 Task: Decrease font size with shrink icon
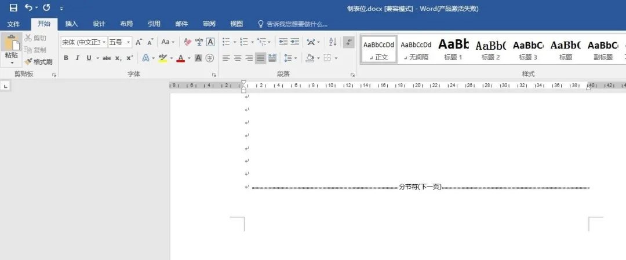tap(150, 42)
